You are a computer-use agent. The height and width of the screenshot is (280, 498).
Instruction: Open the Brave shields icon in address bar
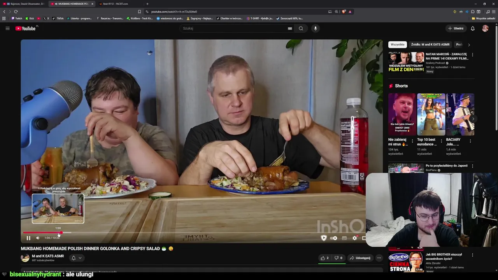[344, 12]
